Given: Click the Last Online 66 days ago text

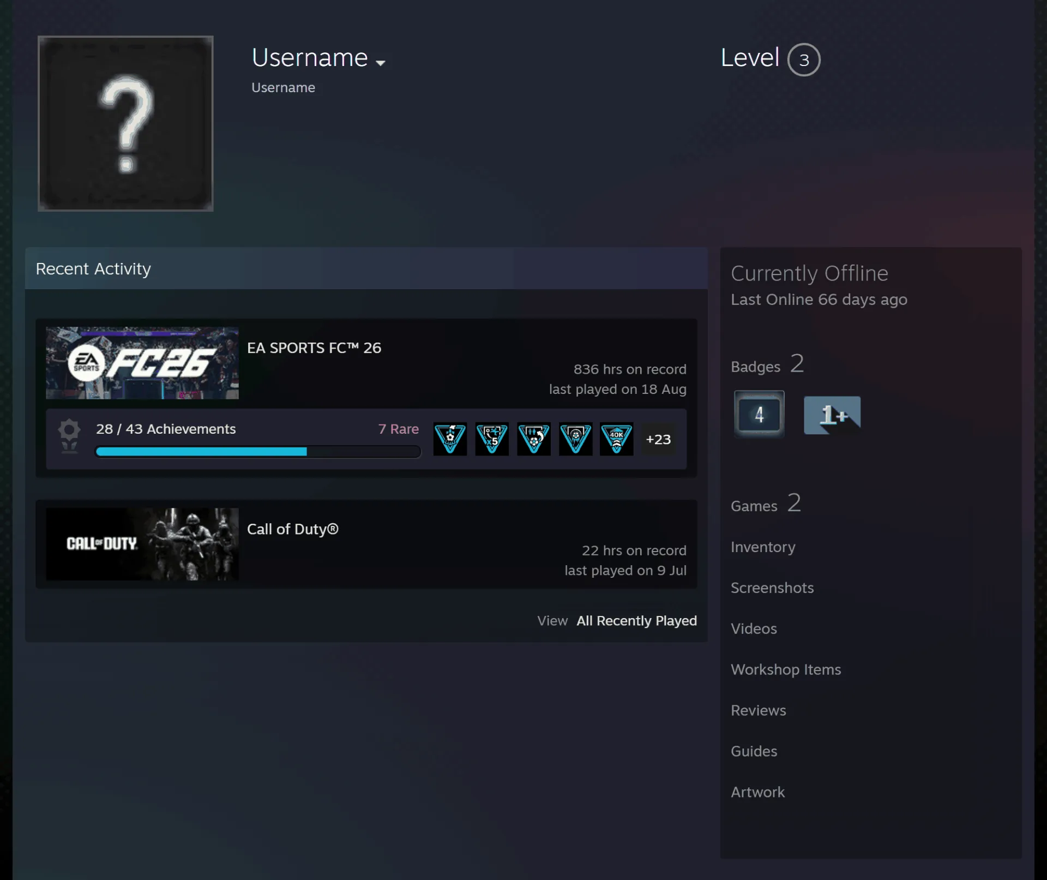Looking at the screenshot, I should coord(819,300).
